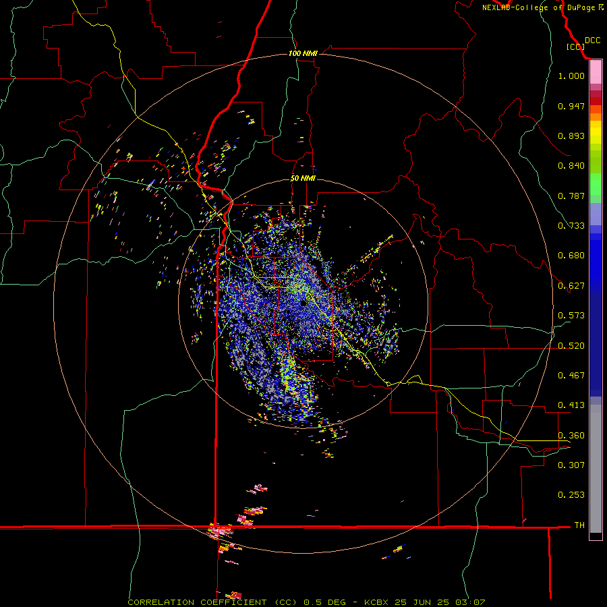Click the Correlation Coefficient caption at bottom
Screen dimensions: 607x607
[306, 602]
